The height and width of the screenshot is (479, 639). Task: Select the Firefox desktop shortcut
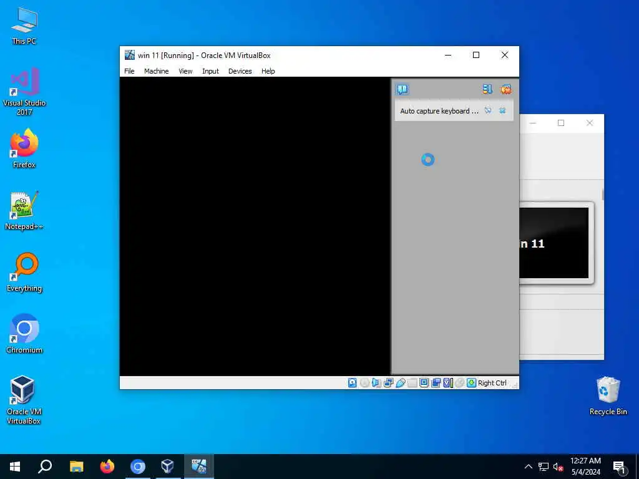pyautogui.click(x=24, y=148)
